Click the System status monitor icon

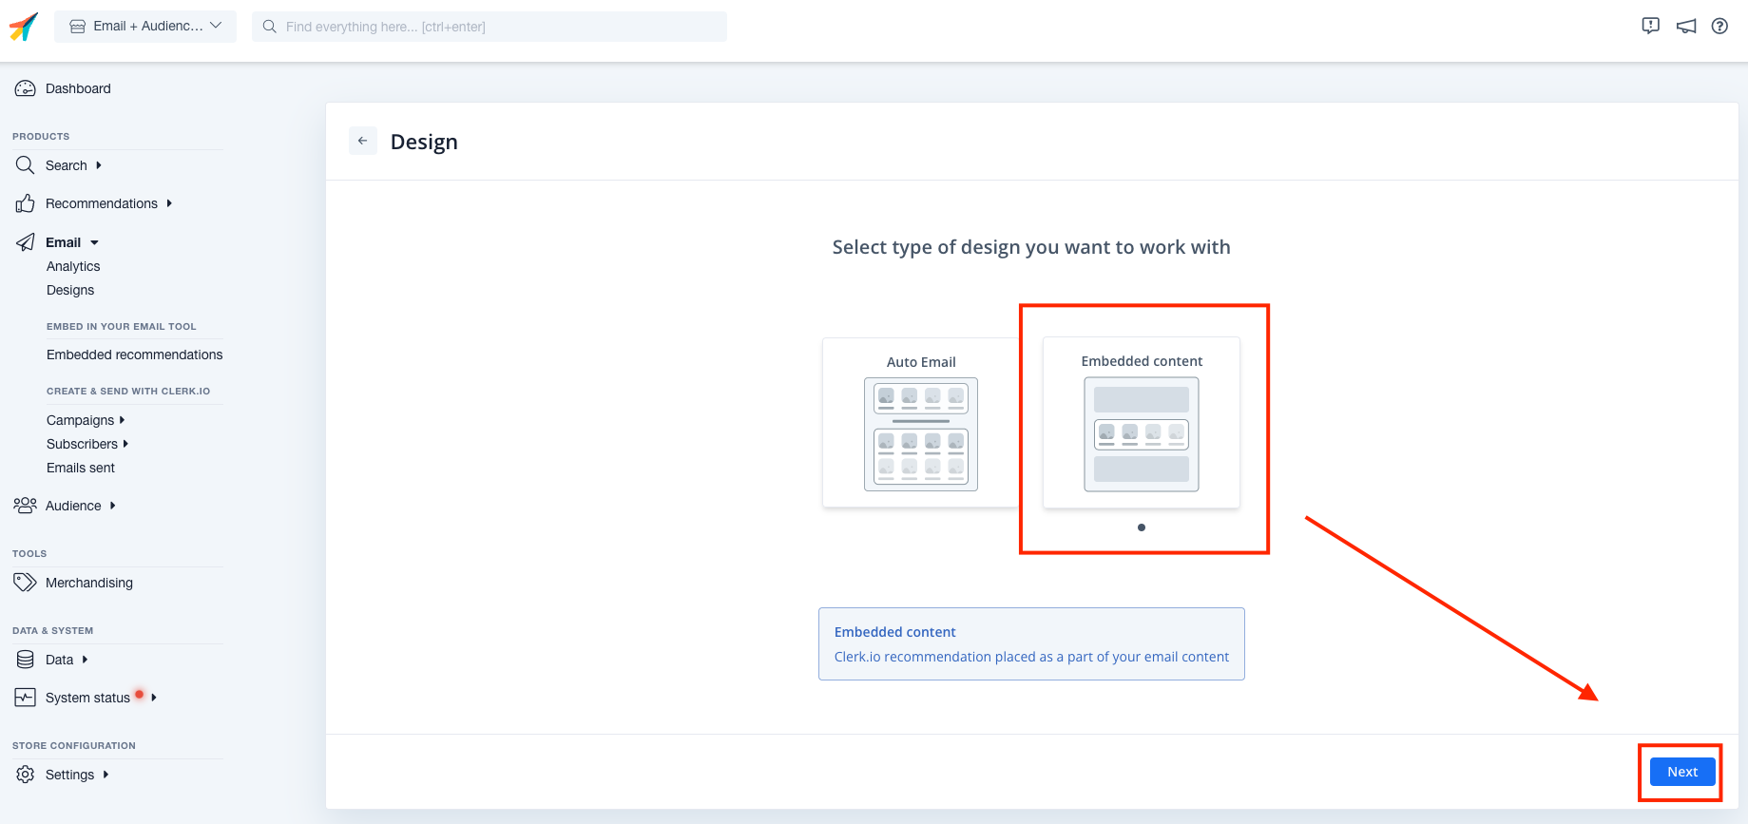click(x=25, y=698)
